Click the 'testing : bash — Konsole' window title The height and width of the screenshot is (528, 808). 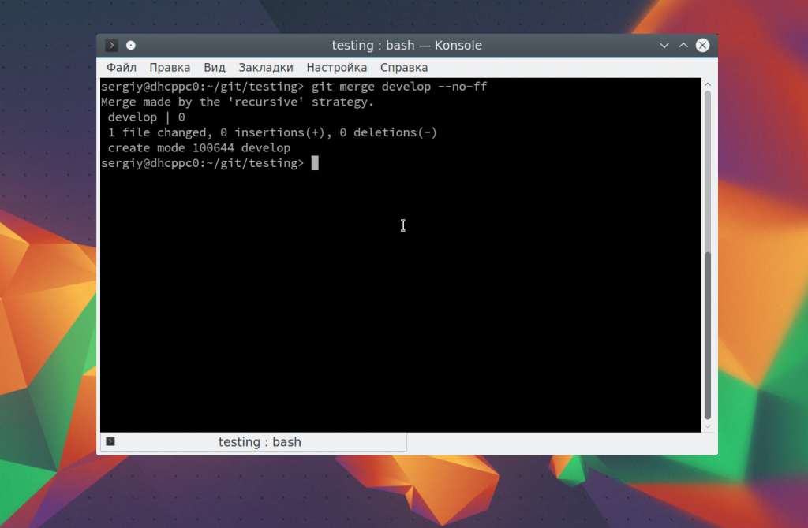(406, 46)
